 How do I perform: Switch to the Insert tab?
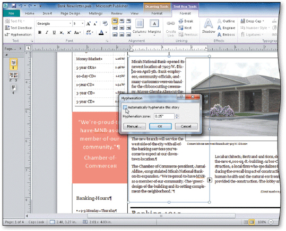coord(47,13)
